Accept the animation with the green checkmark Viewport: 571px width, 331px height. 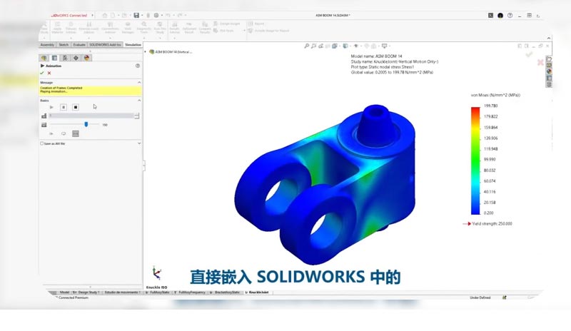tap(42, 73)
